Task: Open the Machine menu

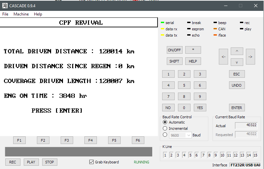Action: [x=21, y=14]
